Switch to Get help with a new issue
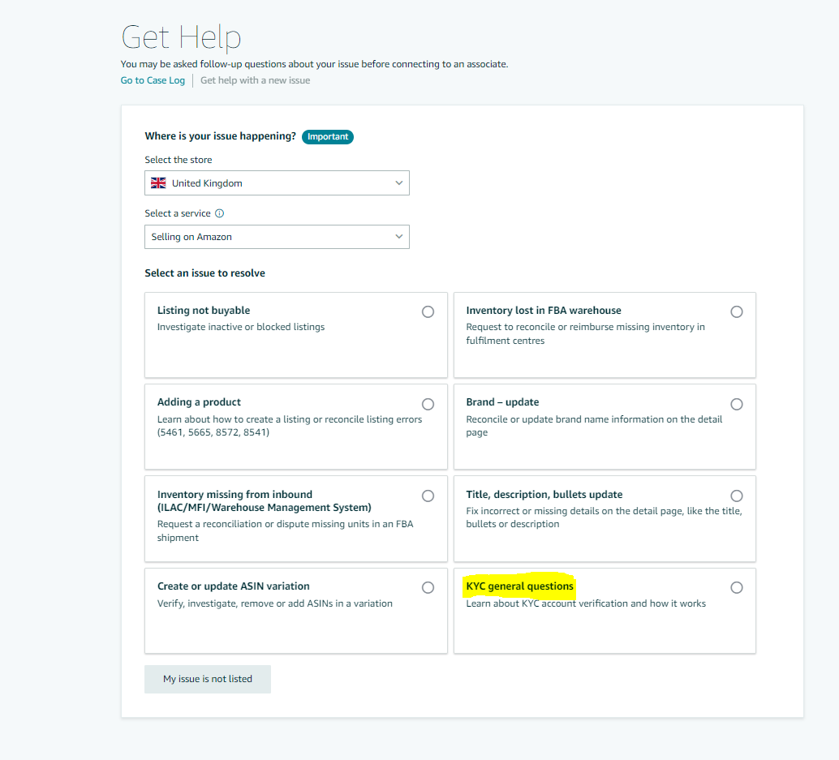The width and height of the screenshot is (839, 760). tap(256, 80)
